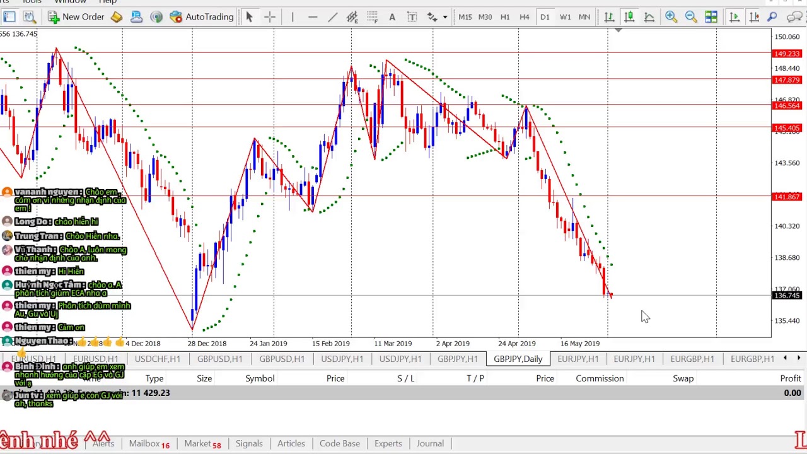Select the text label 'T' tool

point(412,17)
